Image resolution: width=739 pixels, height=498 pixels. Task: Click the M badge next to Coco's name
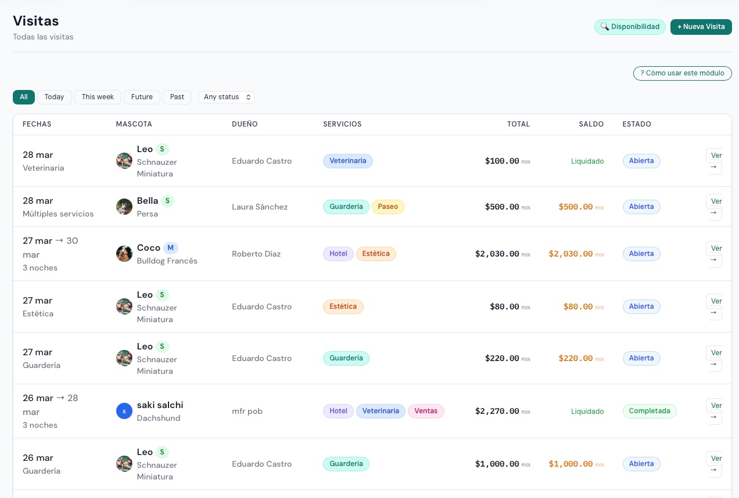point(170,248)
